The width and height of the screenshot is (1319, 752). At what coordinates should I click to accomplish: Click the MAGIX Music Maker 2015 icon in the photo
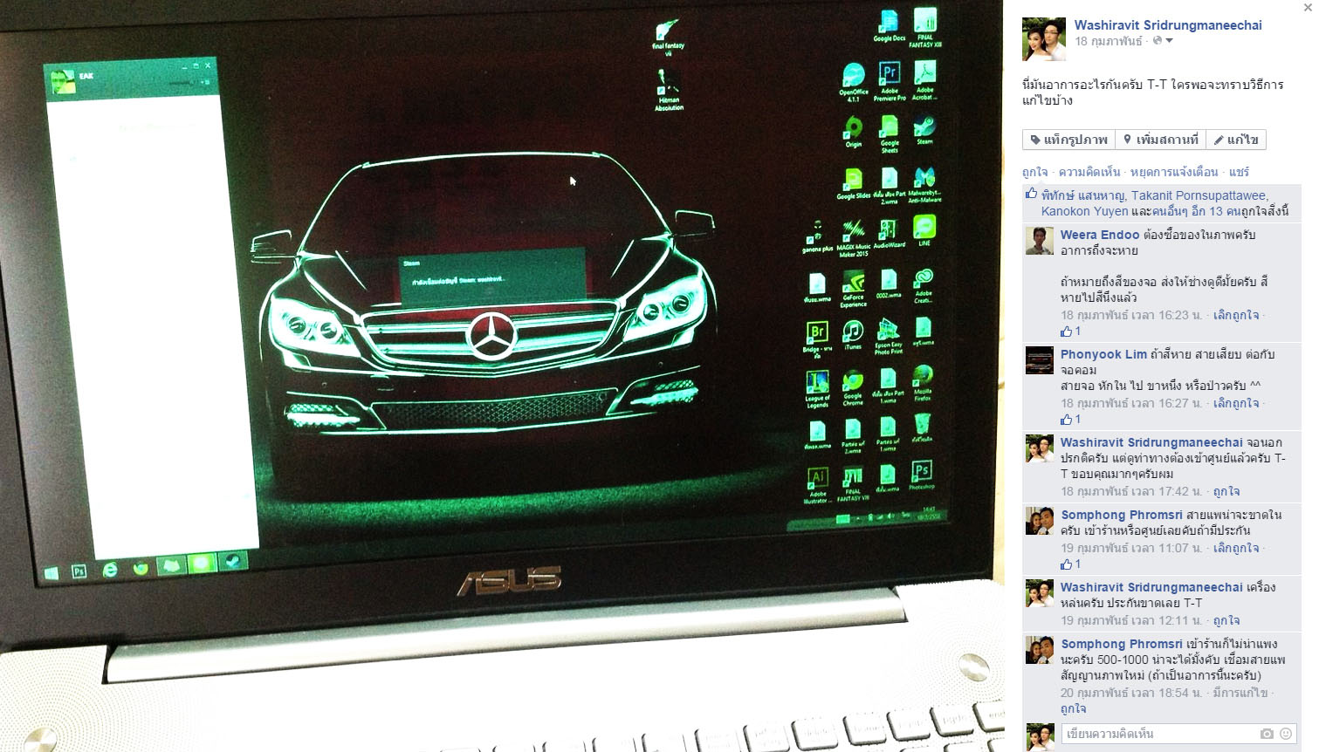(853, 238)
